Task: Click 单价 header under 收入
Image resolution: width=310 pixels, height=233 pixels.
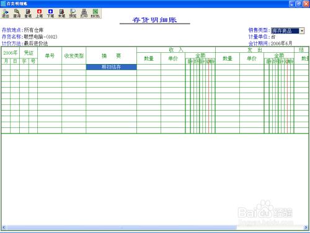Action: [173, 58]
